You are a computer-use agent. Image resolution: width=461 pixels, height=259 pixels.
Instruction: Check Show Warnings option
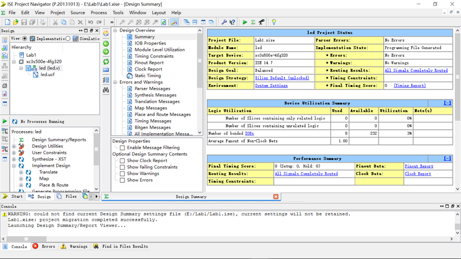coord(122,174)
